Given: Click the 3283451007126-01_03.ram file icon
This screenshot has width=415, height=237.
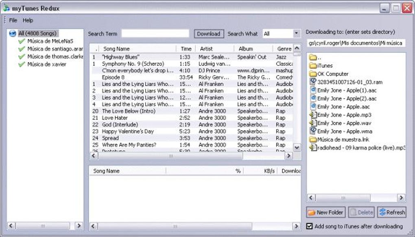Looking at the screenshot, I should click(x=313, y=82).
